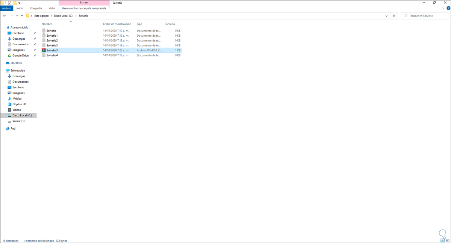
Task: Open the address bar history dropdown
Action: tap(386, 16)
